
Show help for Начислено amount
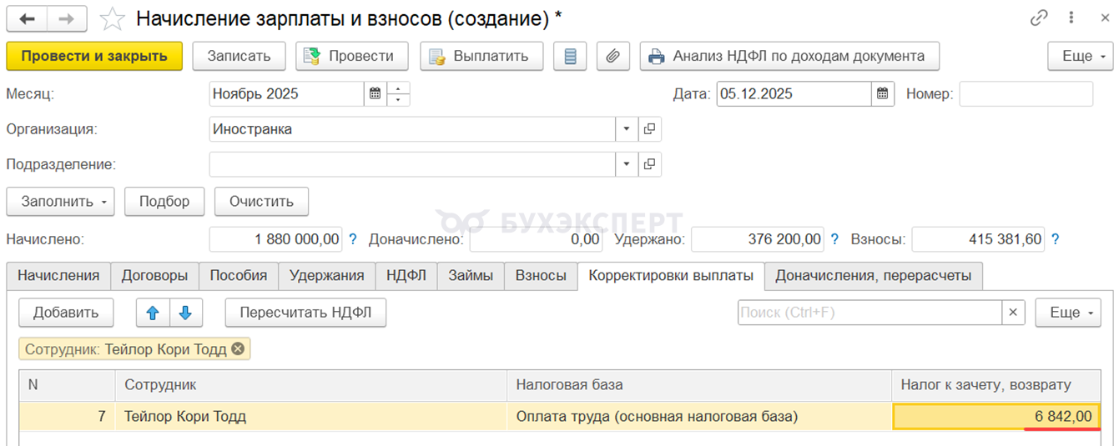point(352,239)
